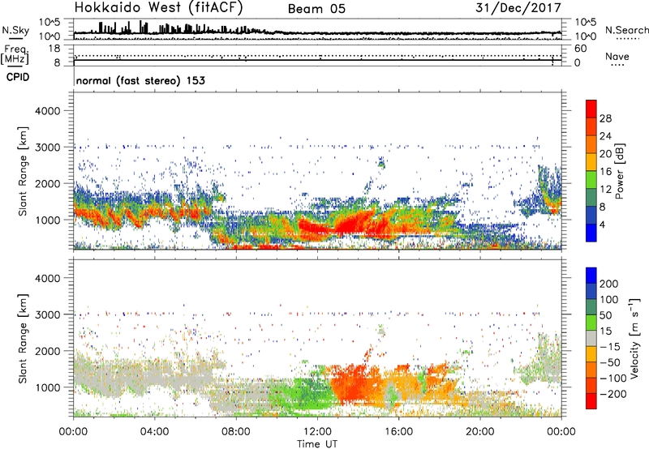
Task: Click the '-50' velocity colorbar tick label
Action: 610,362
